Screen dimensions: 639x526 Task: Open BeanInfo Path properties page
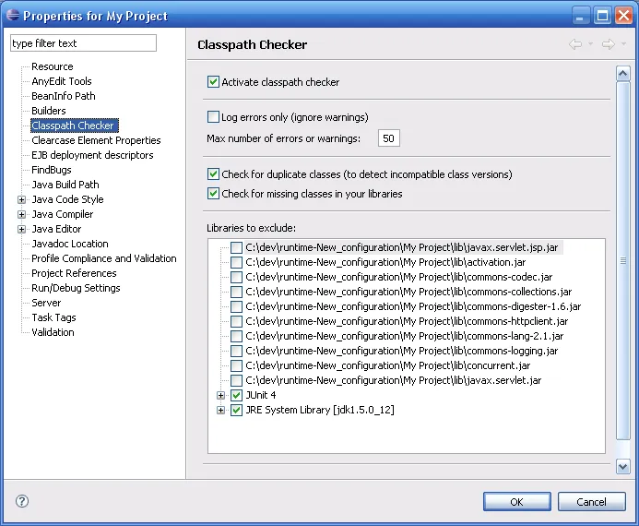pyautogui.click(x=64, y=96)
